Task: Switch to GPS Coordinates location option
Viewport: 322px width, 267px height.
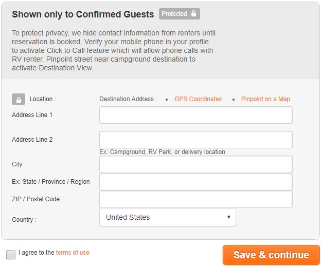Action: (x=198, y=99)
